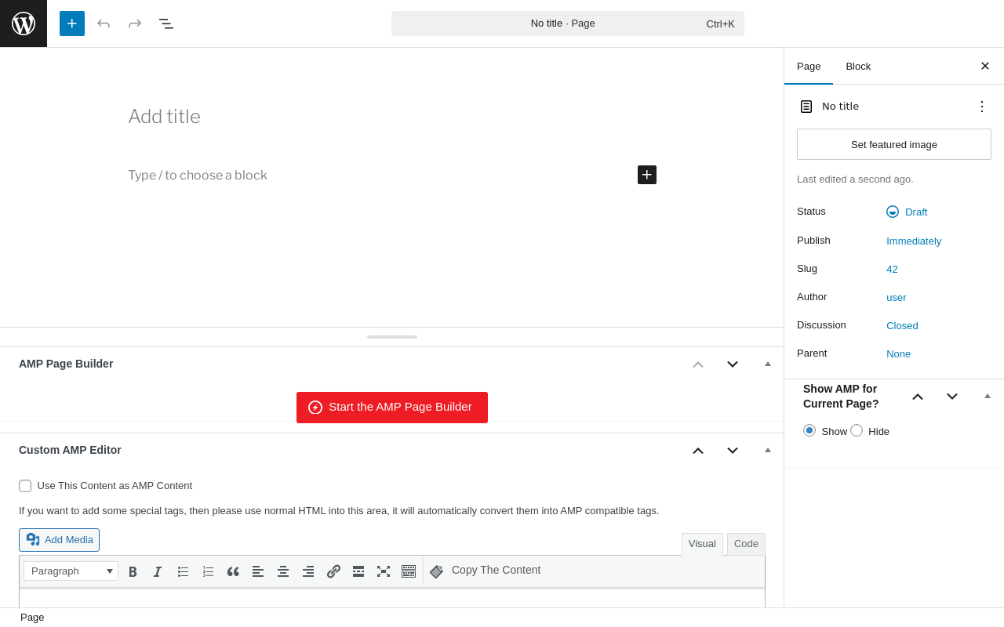This screenshot has width=1004, height=627.
Task: Click the Add Media button
Action: (60, 540)
